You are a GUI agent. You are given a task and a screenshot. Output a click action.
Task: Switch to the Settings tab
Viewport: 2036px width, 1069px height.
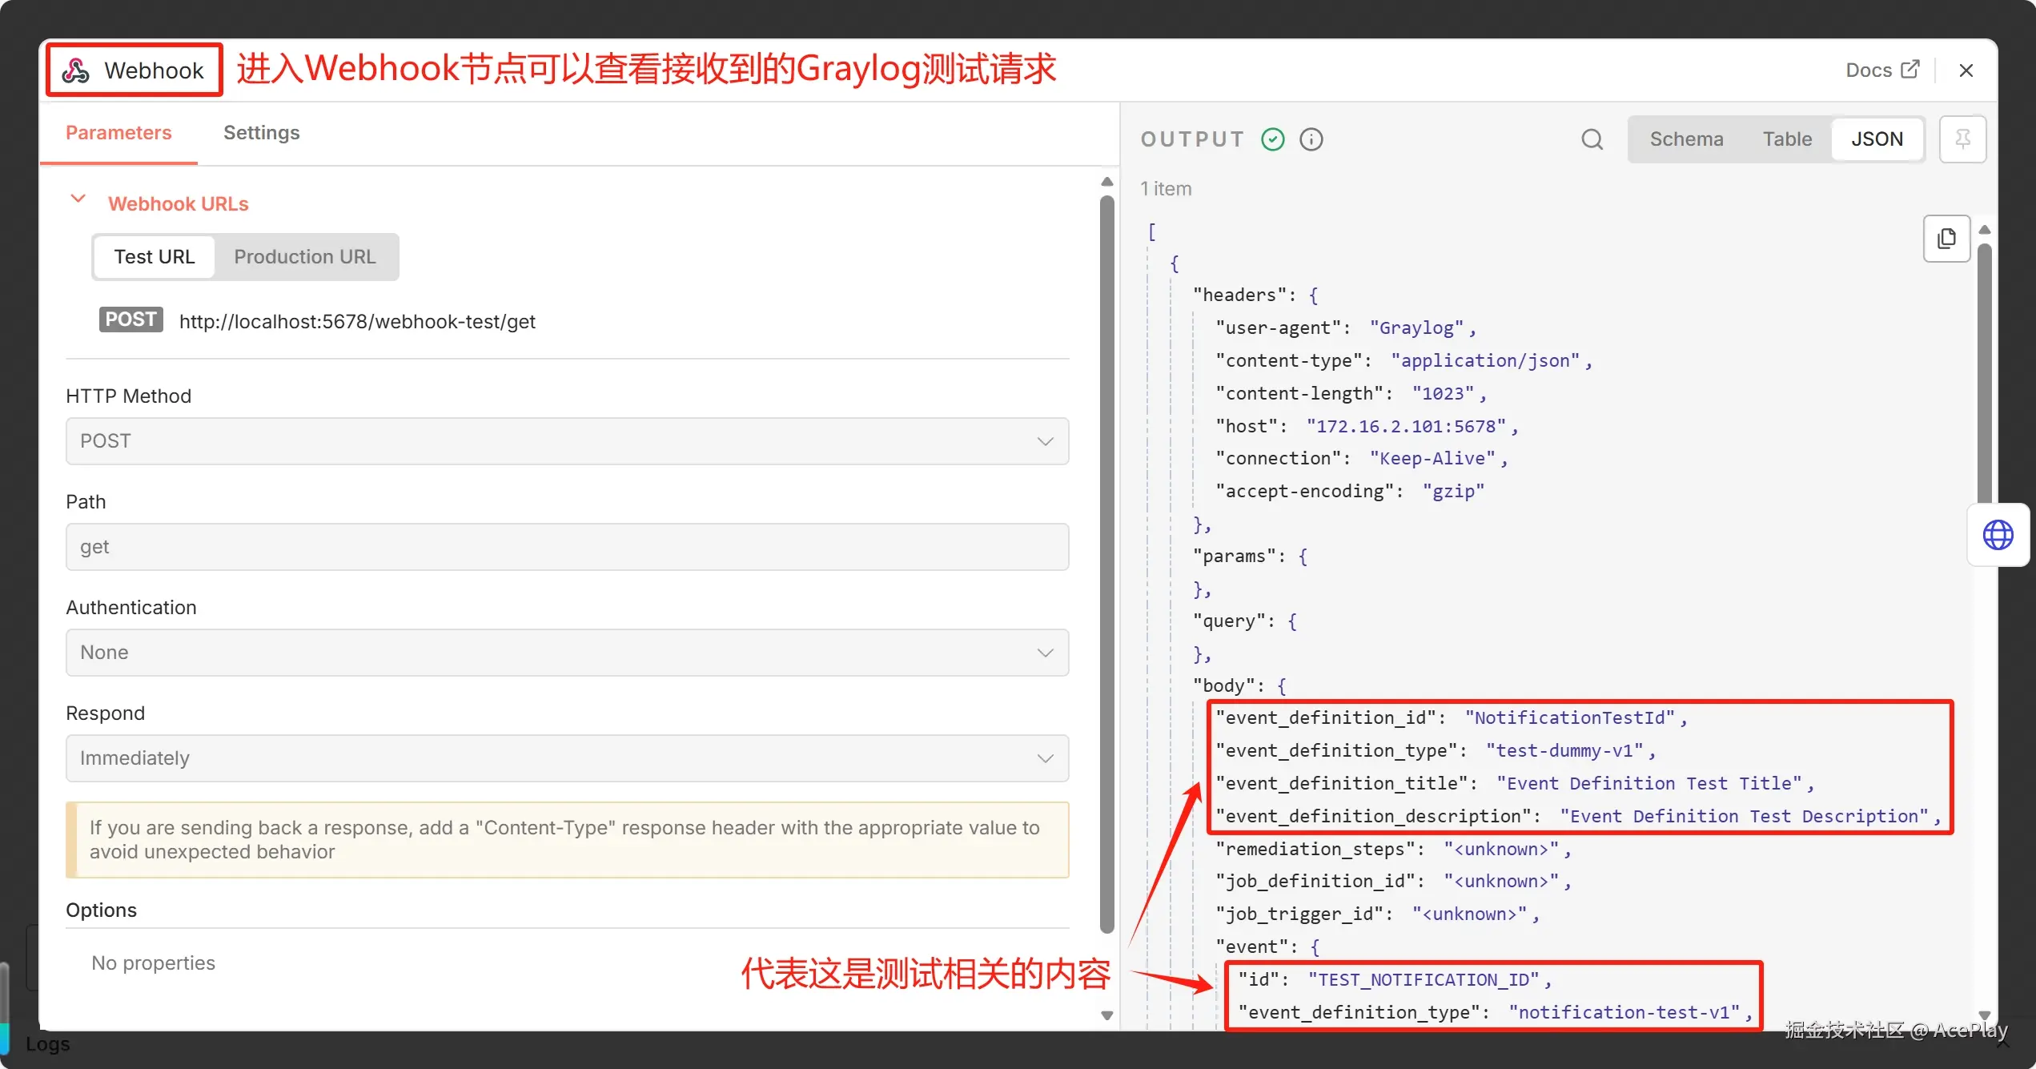coord(261,133)
